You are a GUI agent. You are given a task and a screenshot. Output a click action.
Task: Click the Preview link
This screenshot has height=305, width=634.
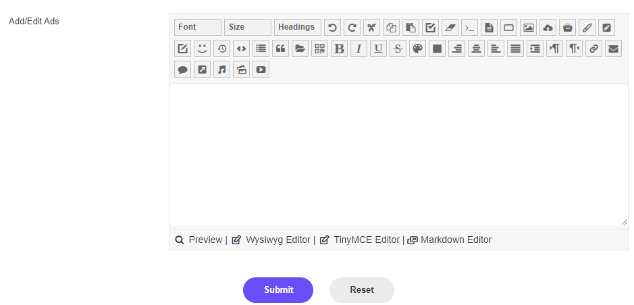pos(199,240)
